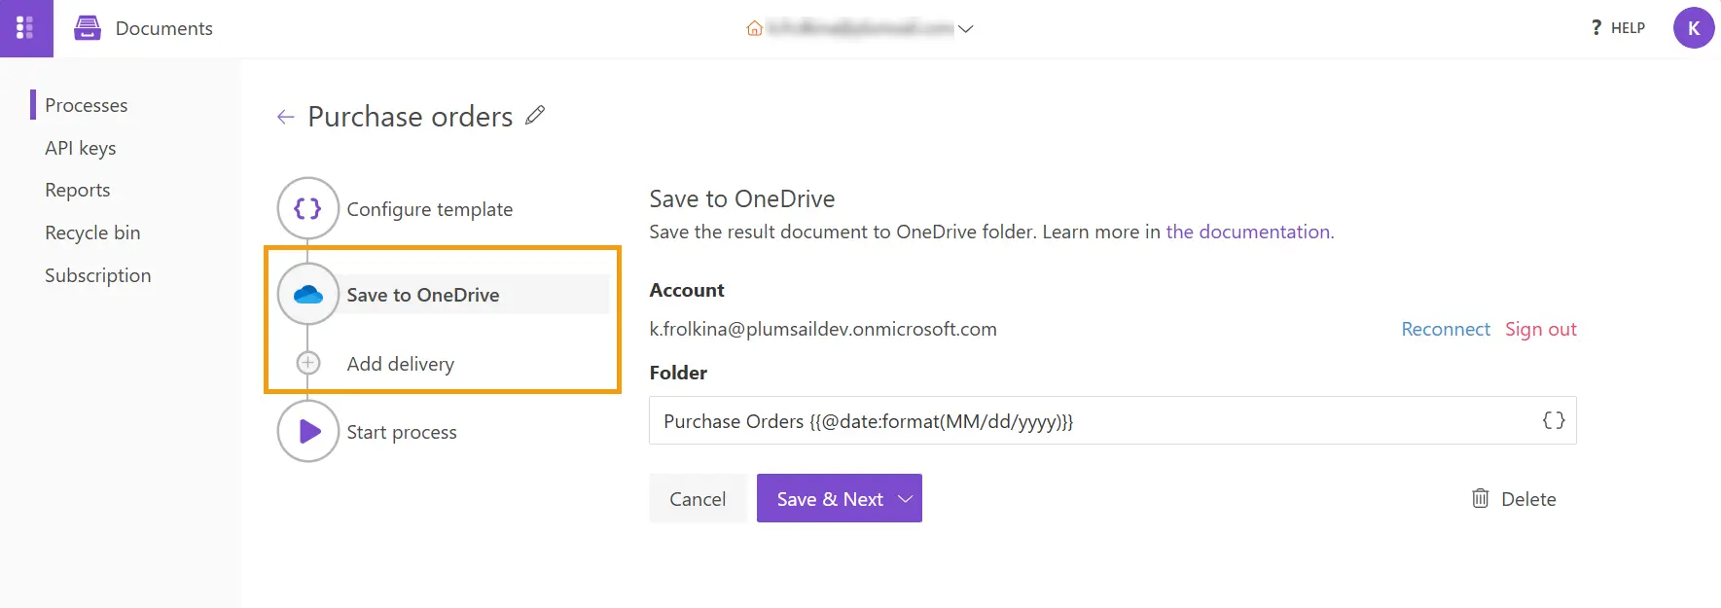The width and height of the screenshot is (1721, 608).
Task: Open API keys section
Action: (80, 148)
